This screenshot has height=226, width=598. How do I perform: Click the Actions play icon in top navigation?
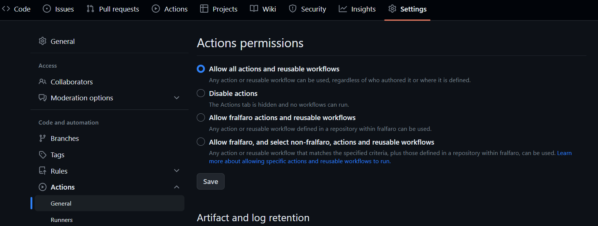click(156, 9)
